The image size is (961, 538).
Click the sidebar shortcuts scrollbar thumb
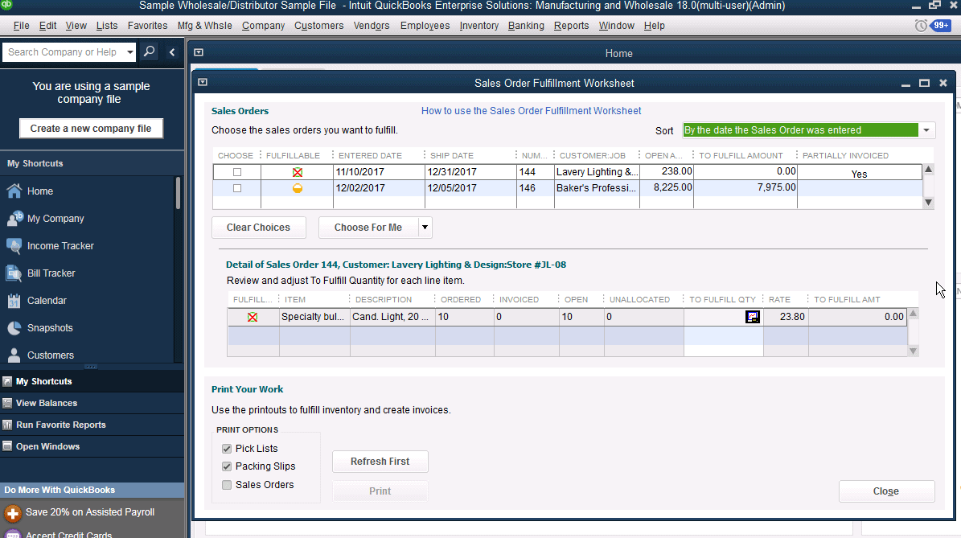[x=179, y=193]
